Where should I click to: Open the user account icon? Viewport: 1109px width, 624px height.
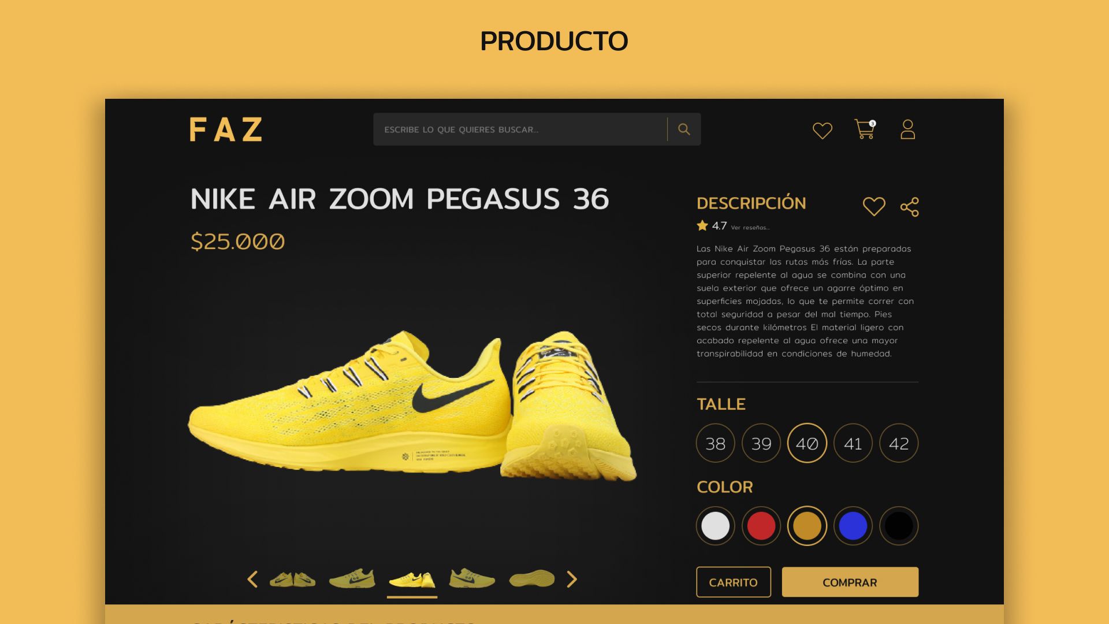click(908, 129)
